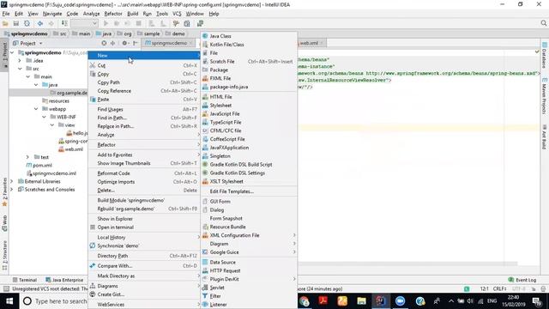Switch to the springmvcdemo editor tab
This screenshot has width=549, height=309.
[169, 43]
